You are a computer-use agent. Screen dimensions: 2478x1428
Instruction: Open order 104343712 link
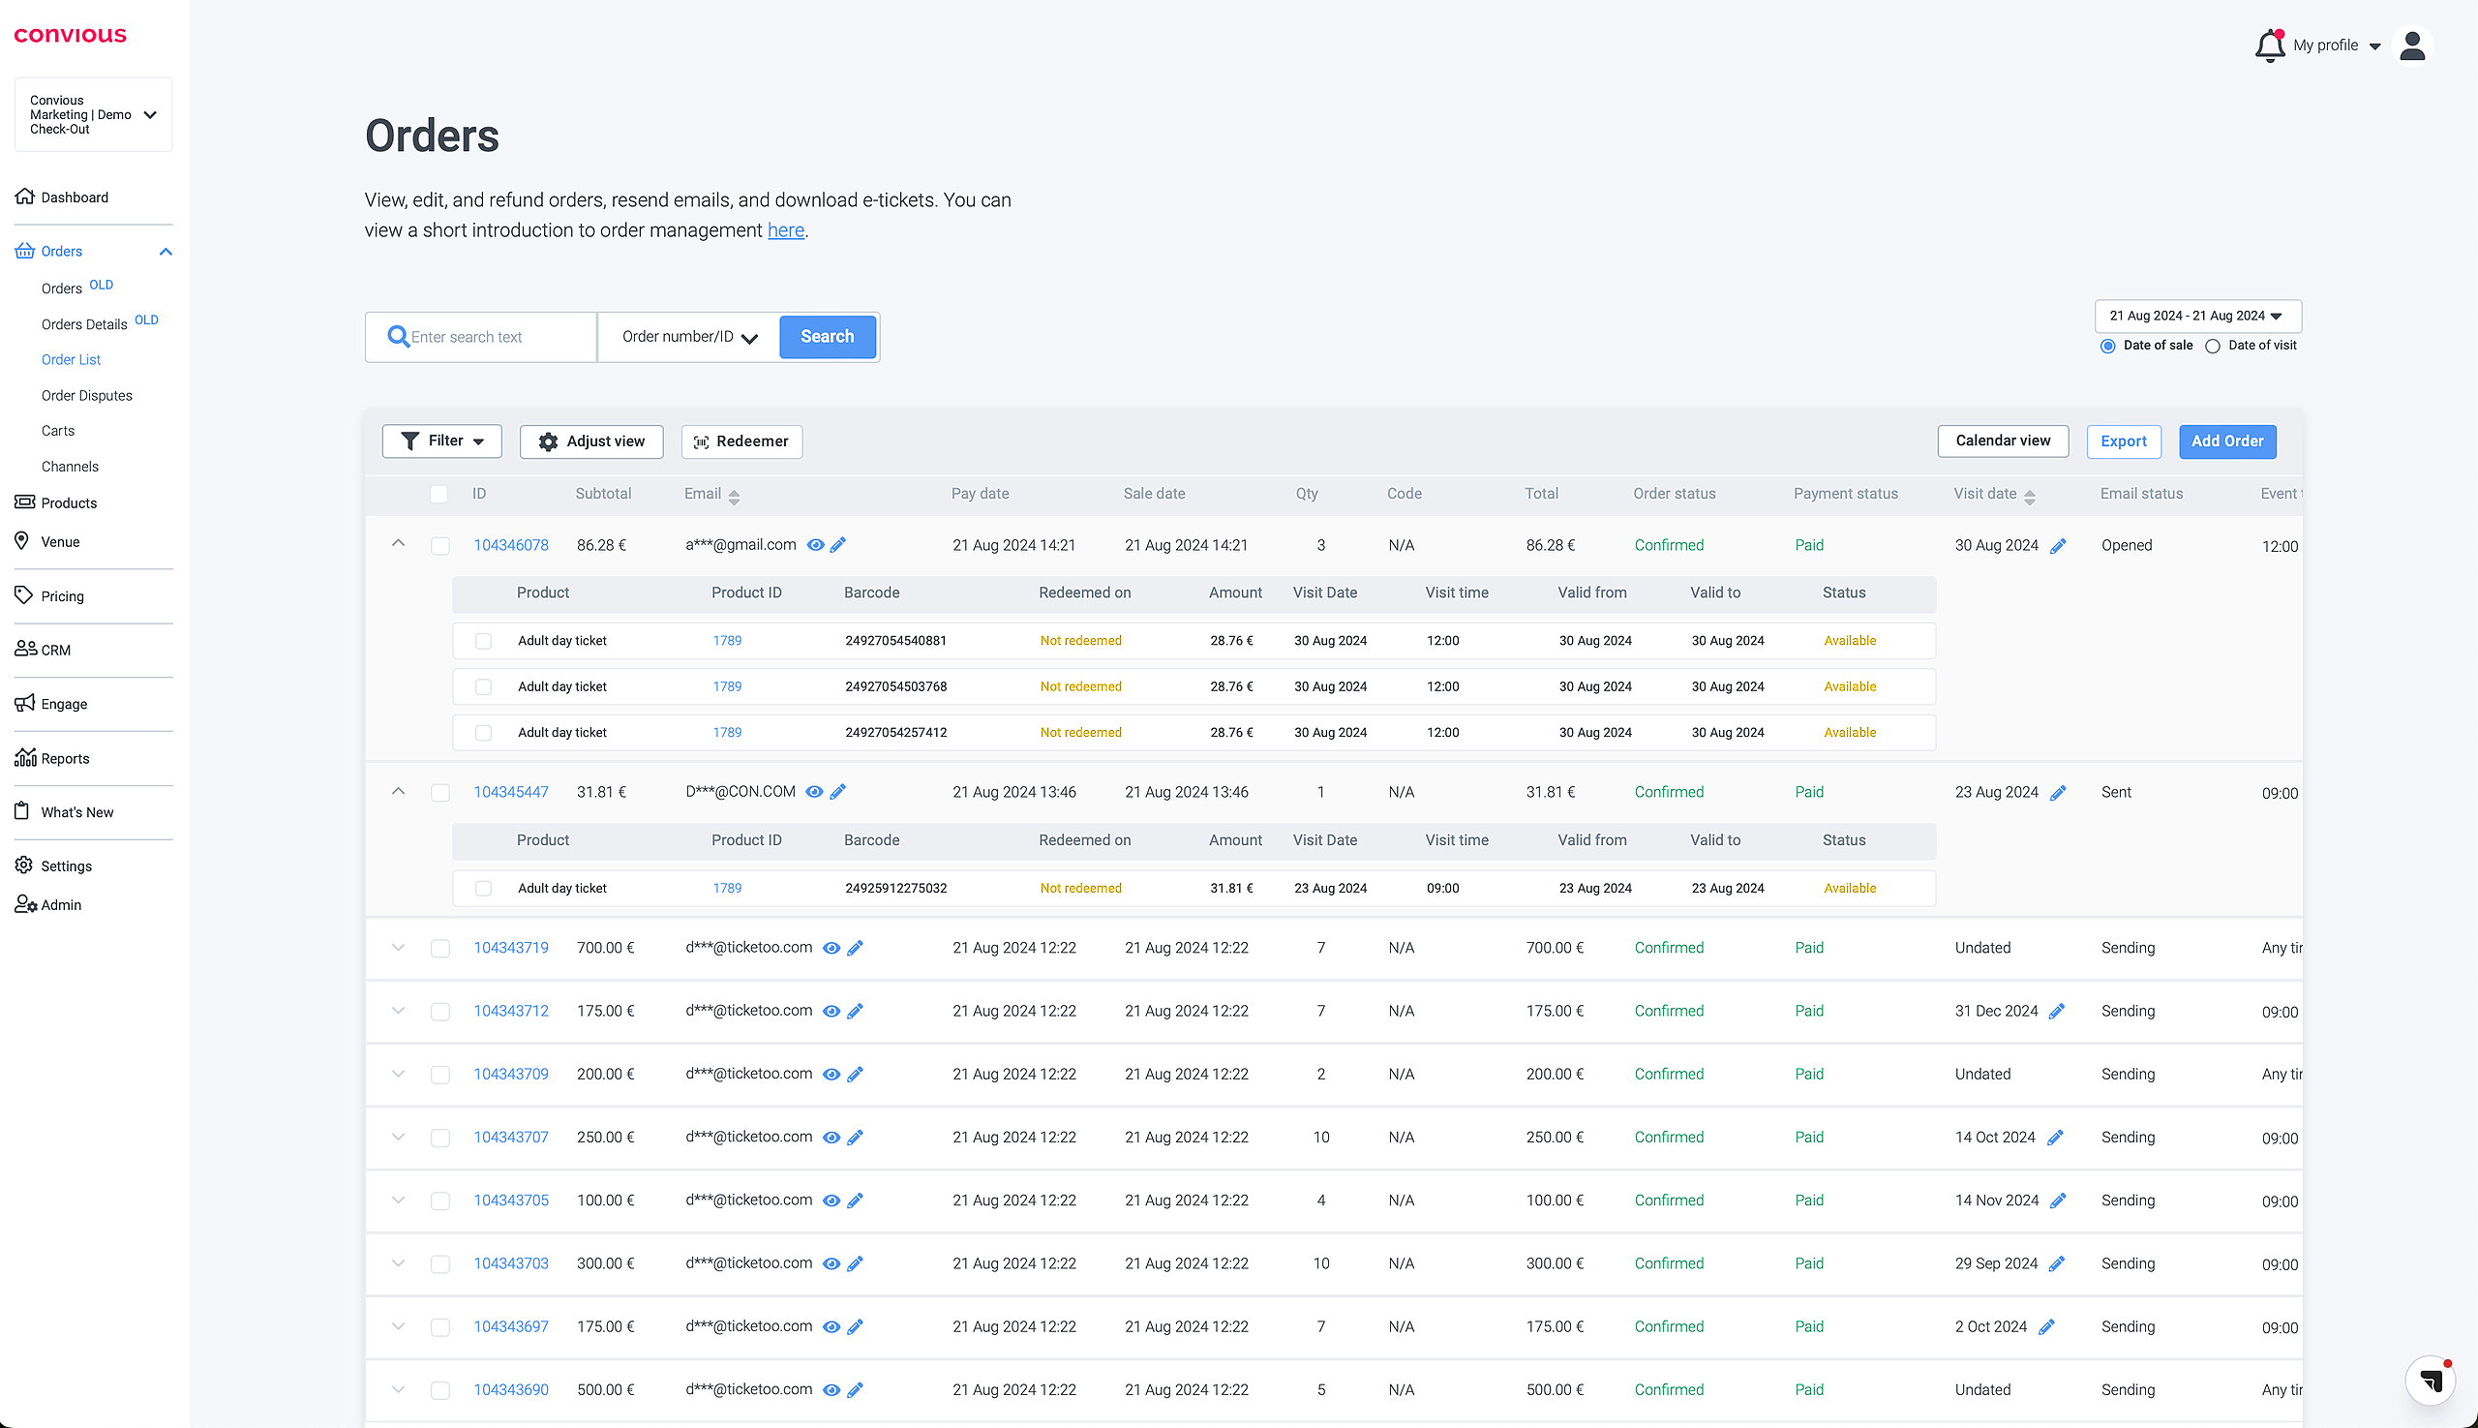[511, 1011]
